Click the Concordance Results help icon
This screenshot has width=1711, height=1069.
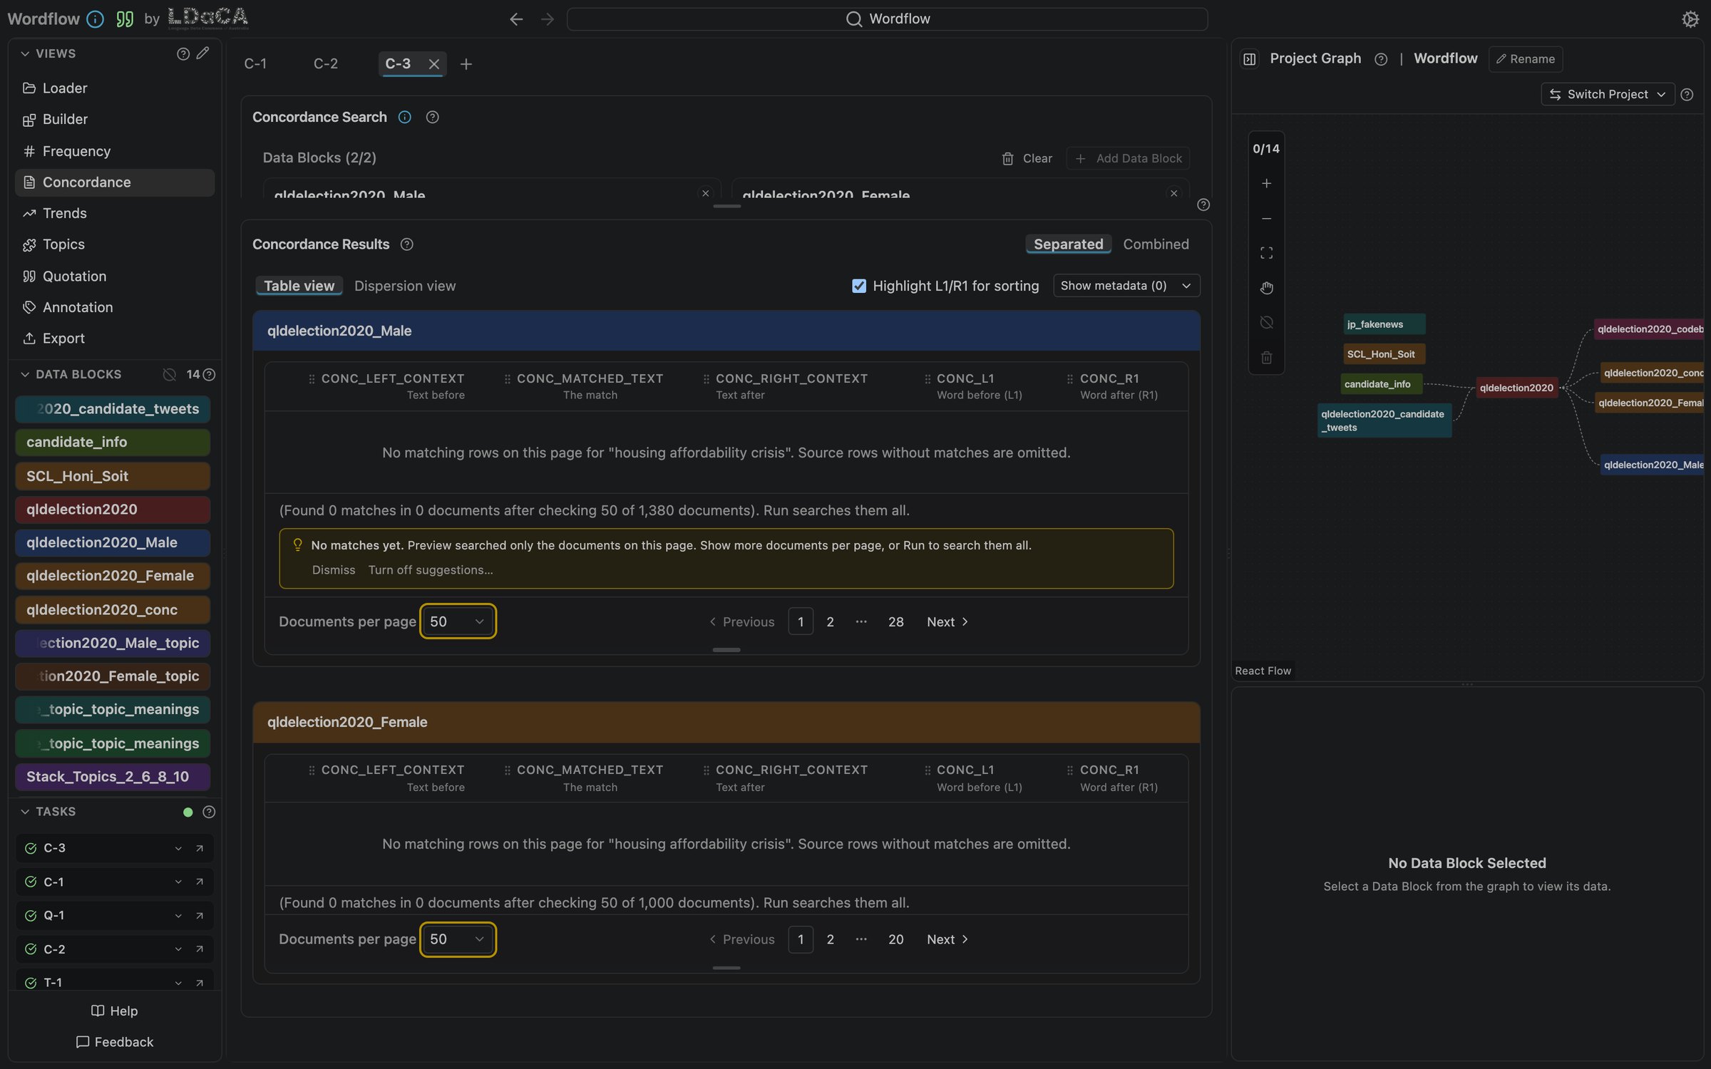[x=406, y=244]
